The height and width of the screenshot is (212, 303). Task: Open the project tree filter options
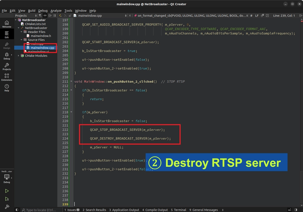(x=40, y=15)
